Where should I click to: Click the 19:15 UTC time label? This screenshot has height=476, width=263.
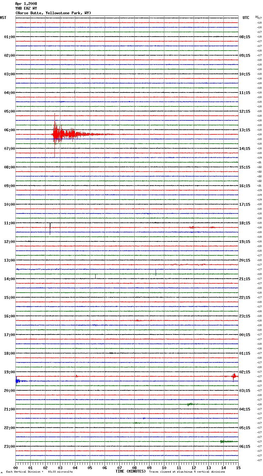point(245,242)
